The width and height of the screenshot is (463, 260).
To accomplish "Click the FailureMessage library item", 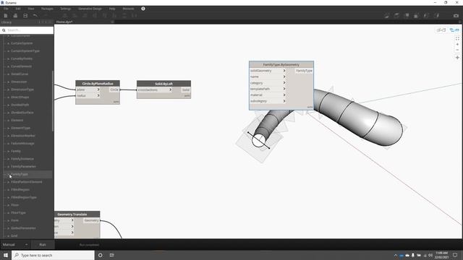I will tap(22, 143).
